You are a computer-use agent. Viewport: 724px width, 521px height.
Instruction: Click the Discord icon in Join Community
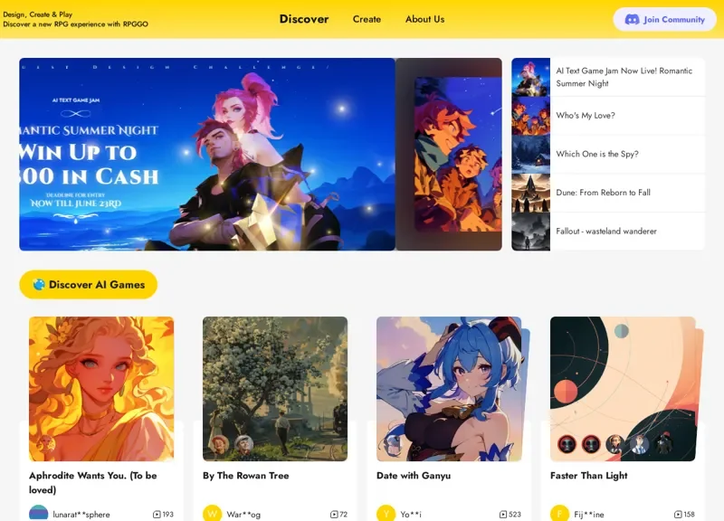coord(632,19)
